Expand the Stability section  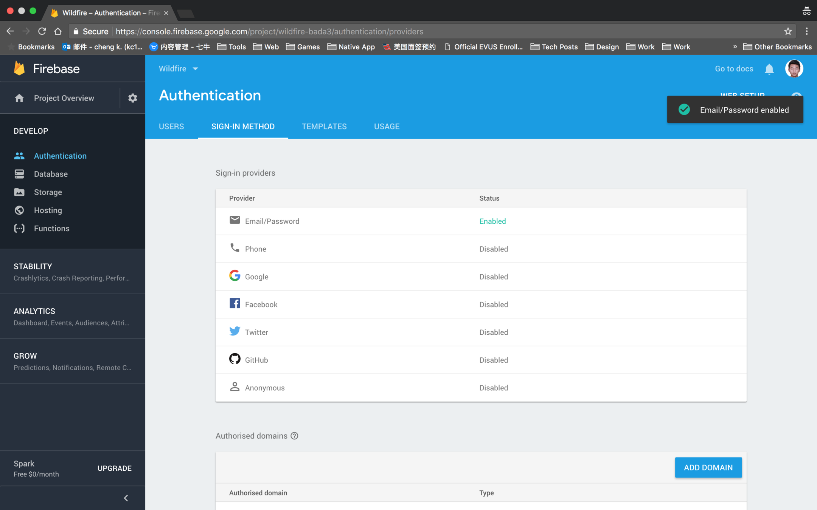pos(72,272)
